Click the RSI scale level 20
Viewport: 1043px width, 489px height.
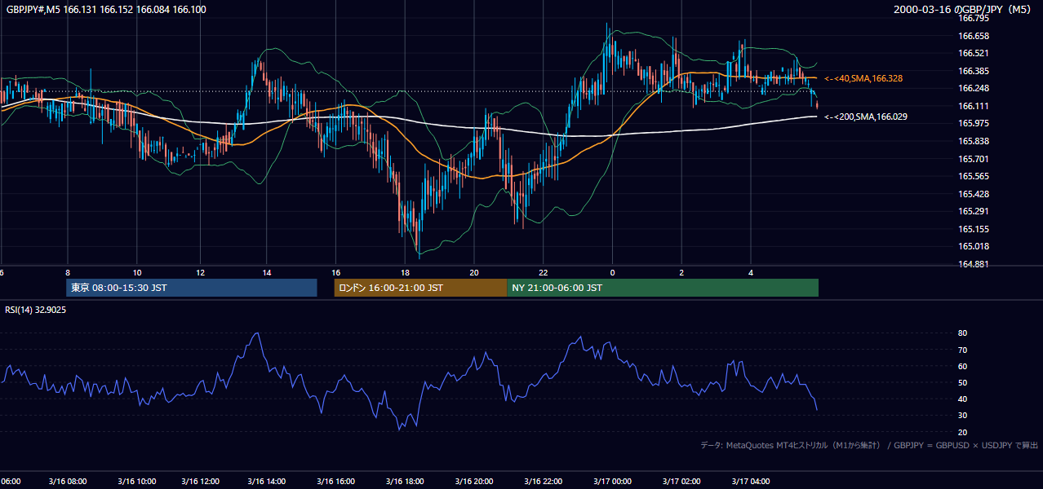(963, 432)
